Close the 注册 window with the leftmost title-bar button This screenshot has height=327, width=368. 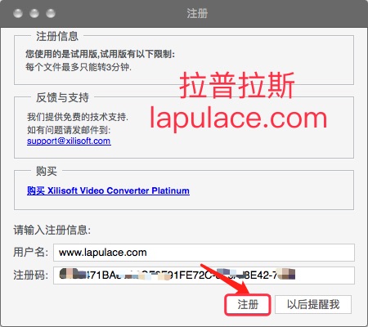18,13
